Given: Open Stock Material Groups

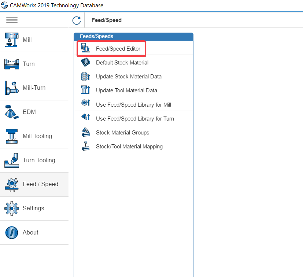Looking at the screenshot, I should click(x=134, y=132).
